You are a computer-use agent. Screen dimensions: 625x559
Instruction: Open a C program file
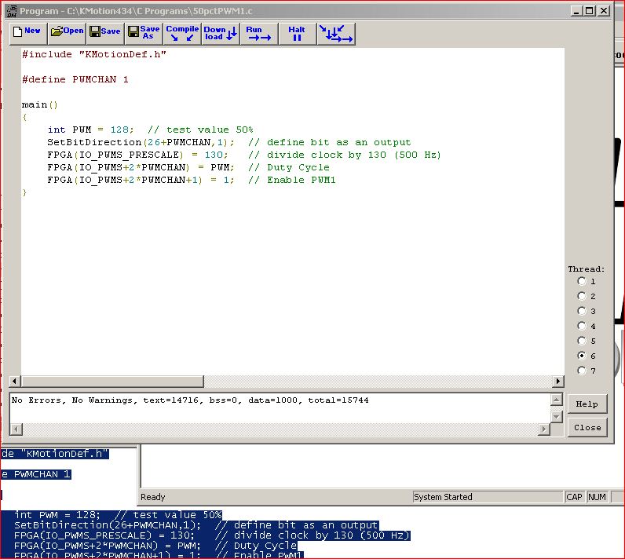pyautogui.click(x=67, y=33)
